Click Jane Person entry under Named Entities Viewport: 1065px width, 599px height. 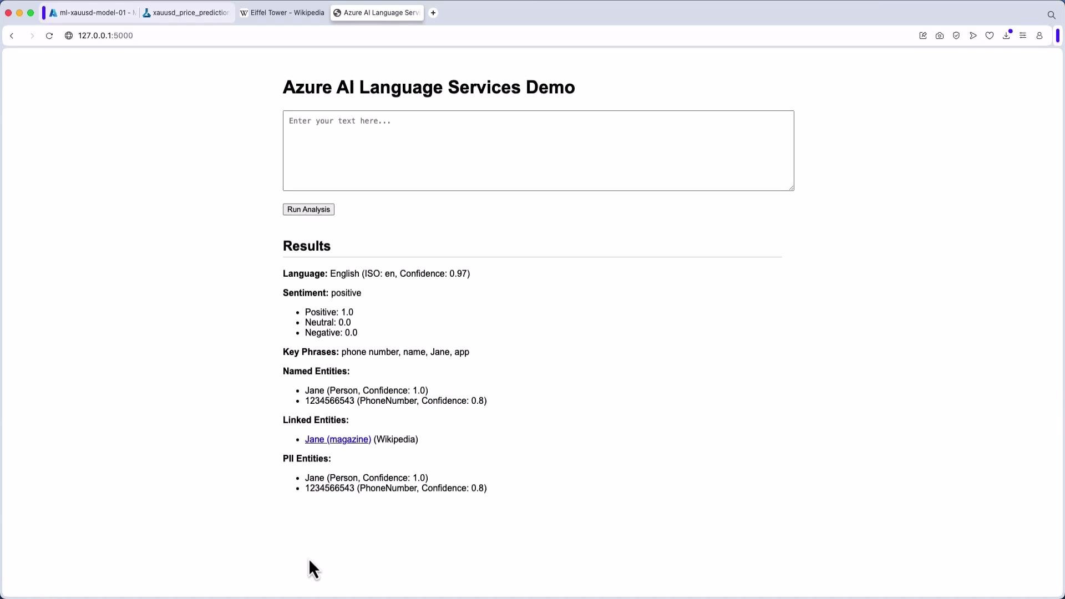(x=367, y=390)
